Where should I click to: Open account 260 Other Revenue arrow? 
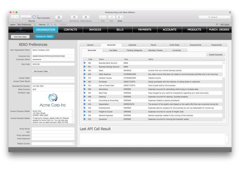click(85, 74)
